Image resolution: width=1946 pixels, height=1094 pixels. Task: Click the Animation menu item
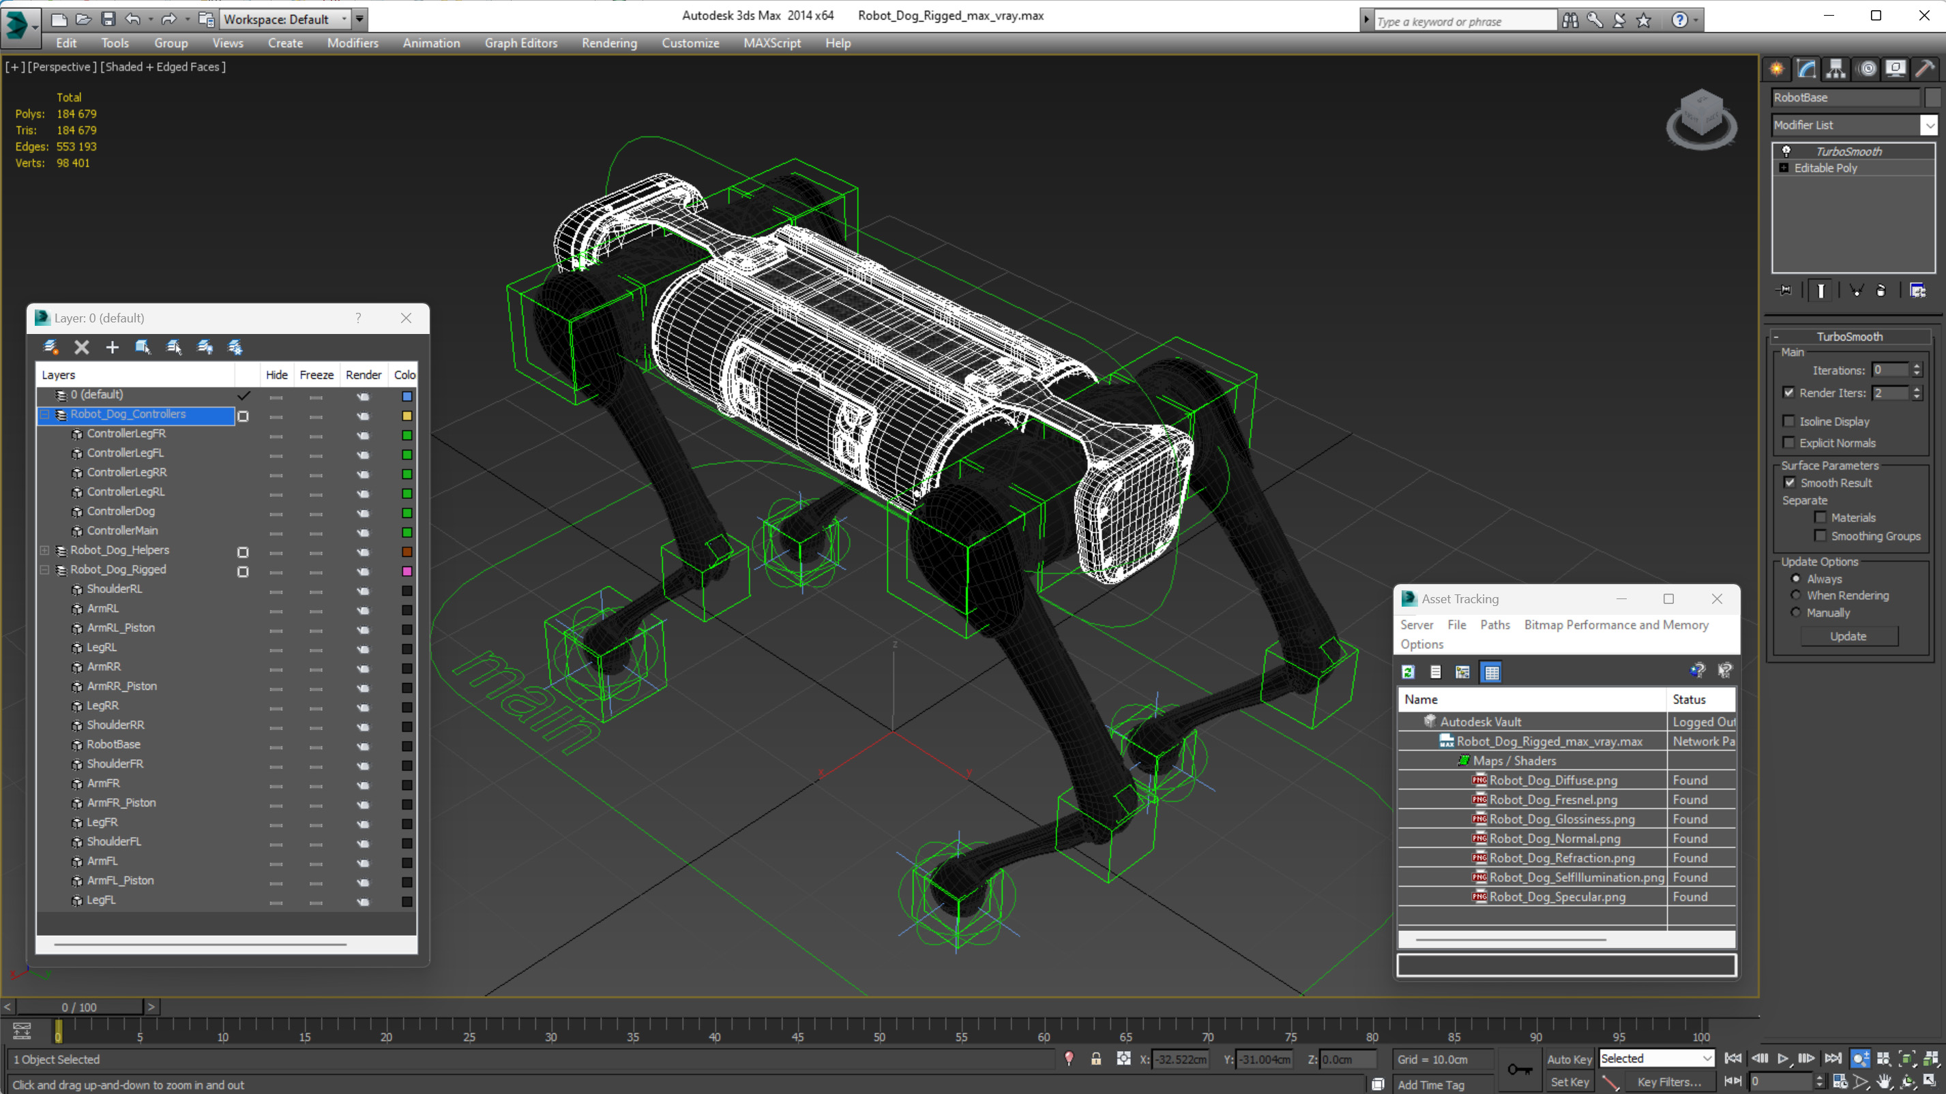coord(430,43)
